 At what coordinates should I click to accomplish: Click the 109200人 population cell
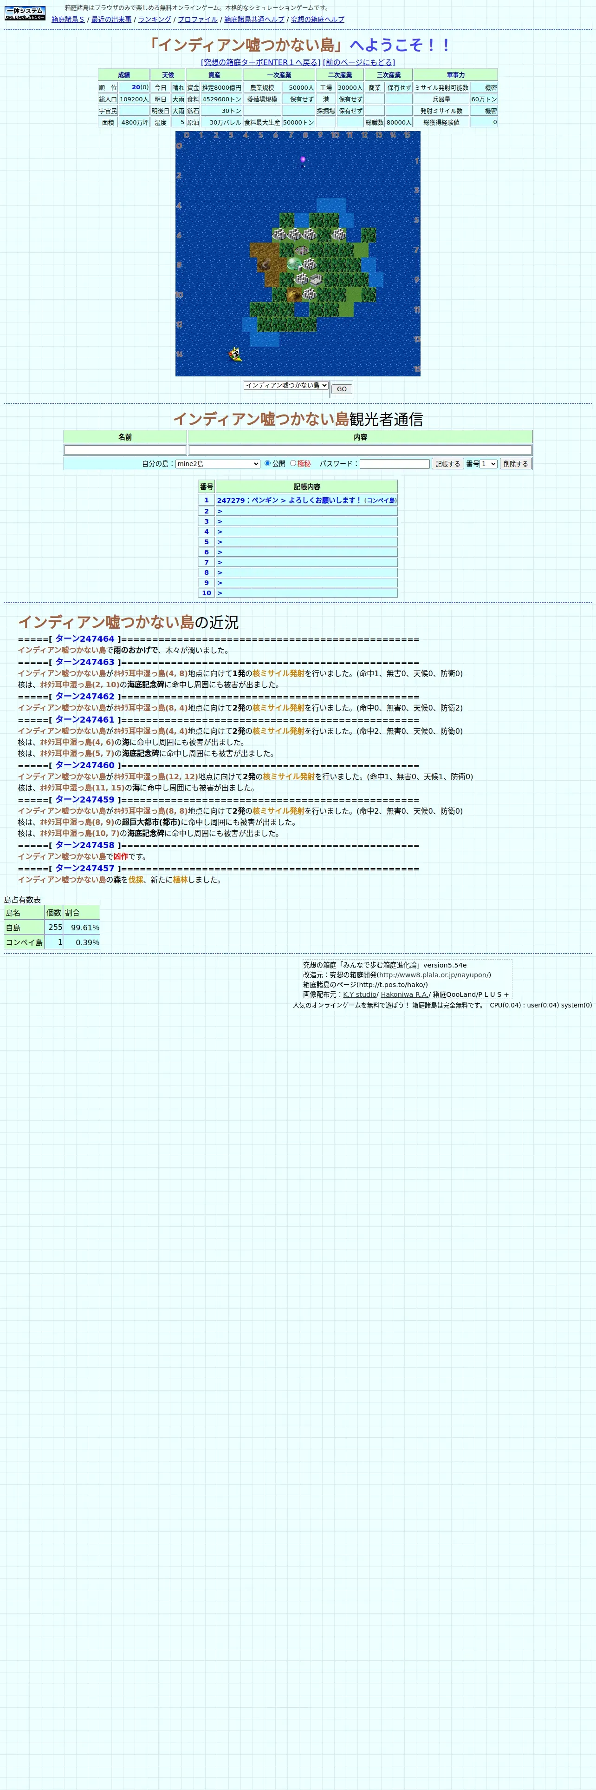tap(134, 99)
